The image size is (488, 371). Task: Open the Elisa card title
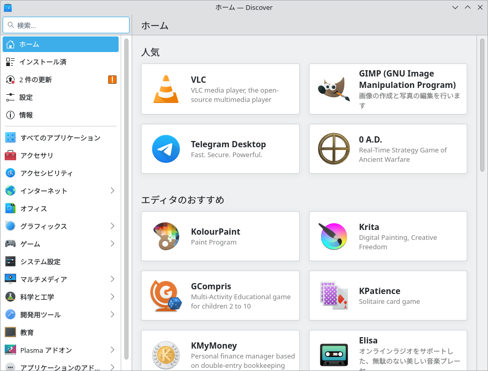pyautogui.click(x=368, y=340)
